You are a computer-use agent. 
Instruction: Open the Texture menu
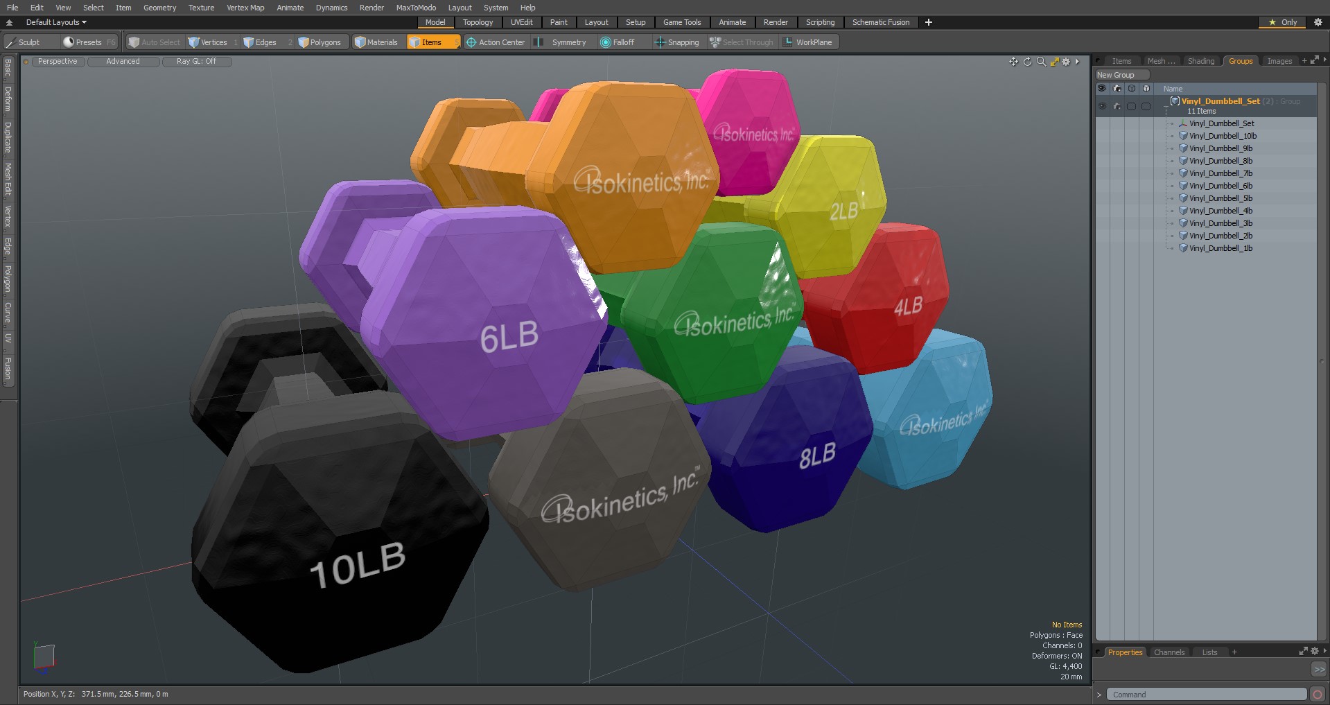(201, 8)
